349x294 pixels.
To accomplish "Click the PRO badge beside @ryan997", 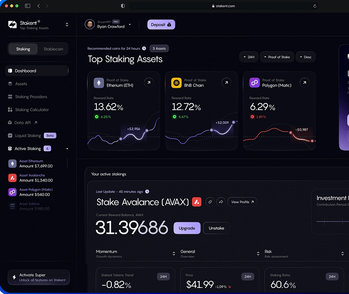I will pos(116,22).
